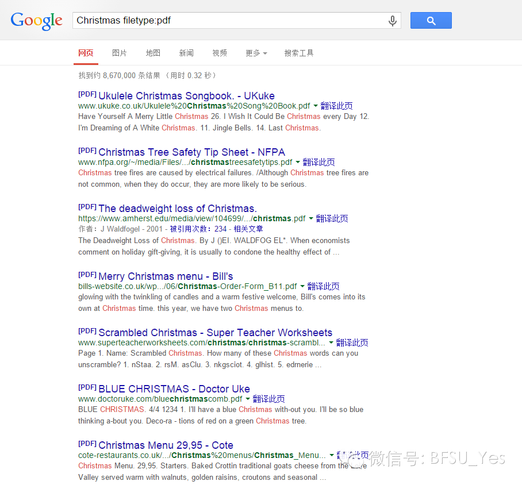Click the URL text www.doctoruke.com/bluechristmascomb.pdf

pos(160,399)
